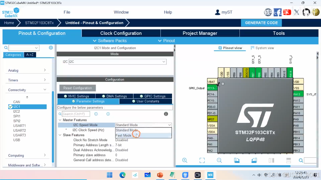
Task: Open the YouTube link icon
Action: click(287, 12)
